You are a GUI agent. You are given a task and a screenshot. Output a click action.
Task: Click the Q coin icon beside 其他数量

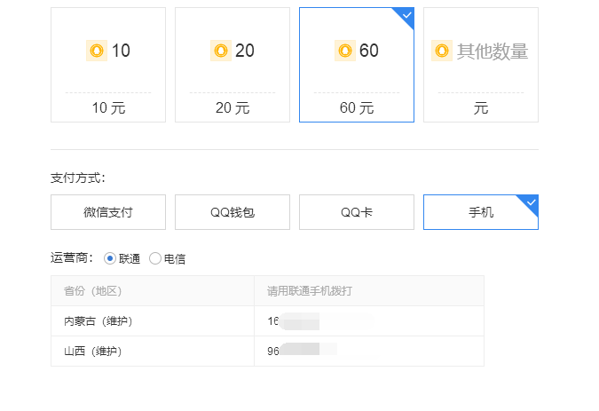[442, 51]
